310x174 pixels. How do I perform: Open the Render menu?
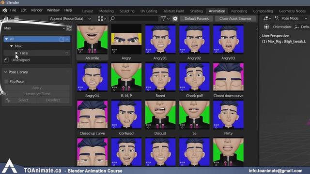[37, 10]
